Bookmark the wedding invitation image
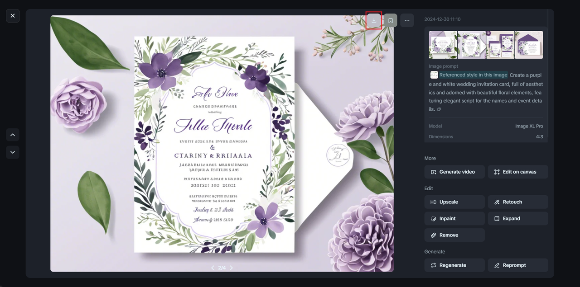 coord(391,20)
